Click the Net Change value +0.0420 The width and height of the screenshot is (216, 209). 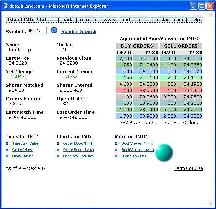(x=18, y=77)
